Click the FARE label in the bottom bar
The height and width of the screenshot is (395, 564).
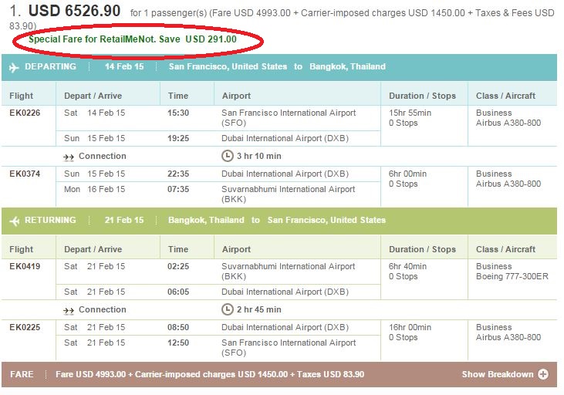click(22, 374)
